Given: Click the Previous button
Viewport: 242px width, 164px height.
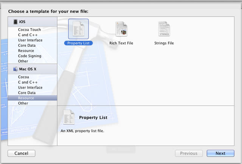Looking at the screenshot, I should click(x=189, y=153).
